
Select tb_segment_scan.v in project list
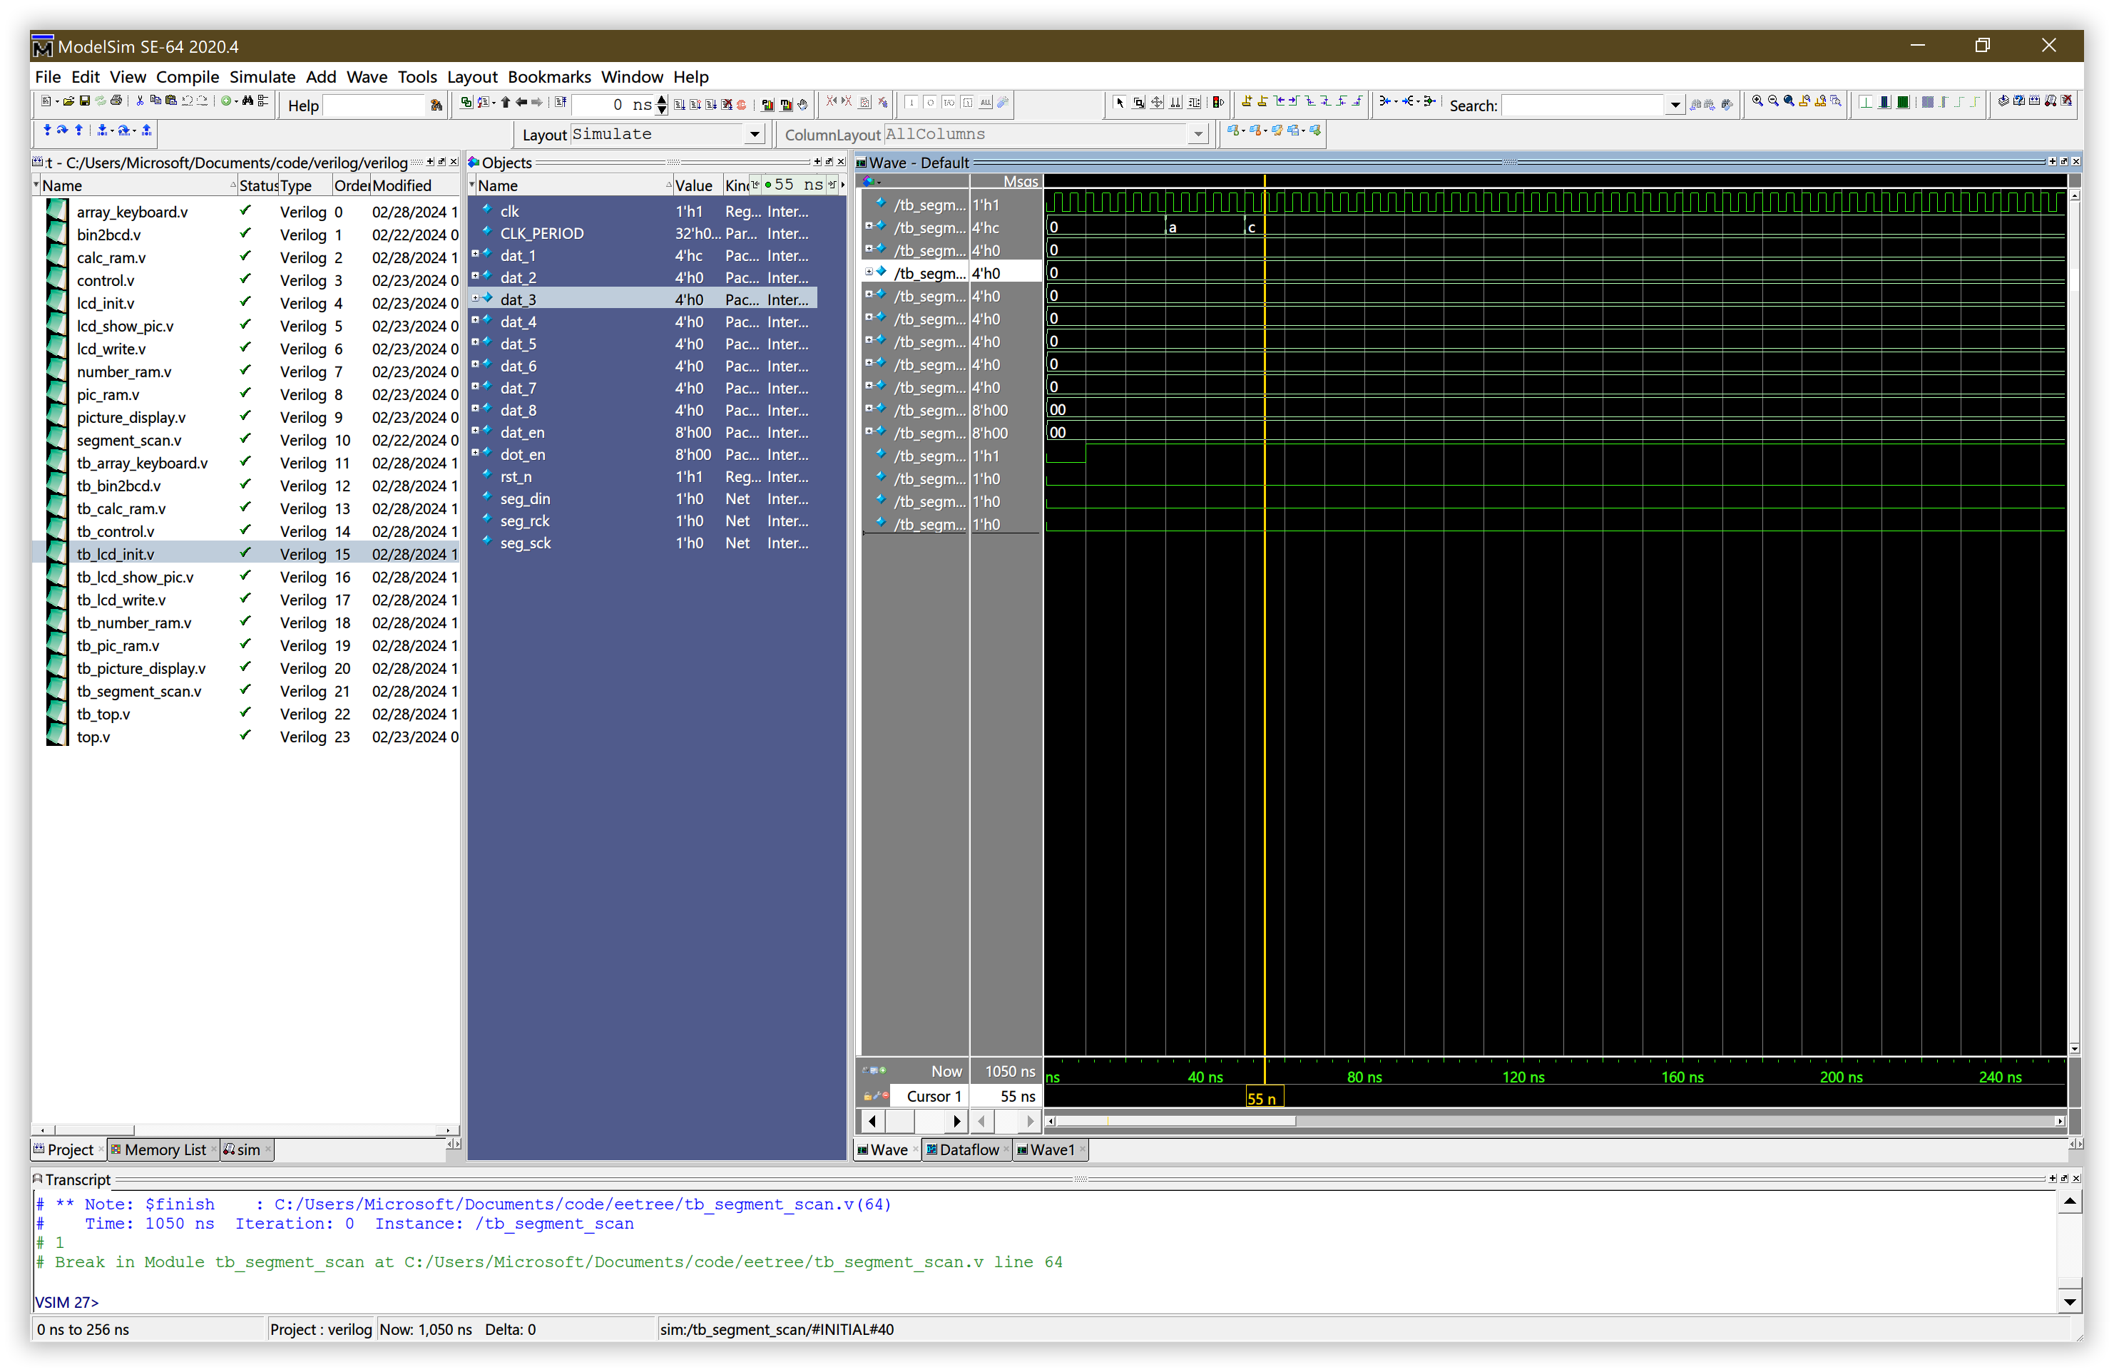click(138, 691)
